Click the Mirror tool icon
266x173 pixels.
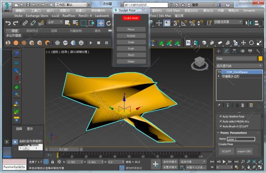point(249,23)
